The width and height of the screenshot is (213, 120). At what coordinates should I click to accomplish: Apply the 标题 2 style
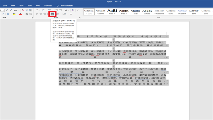(124, 12)
